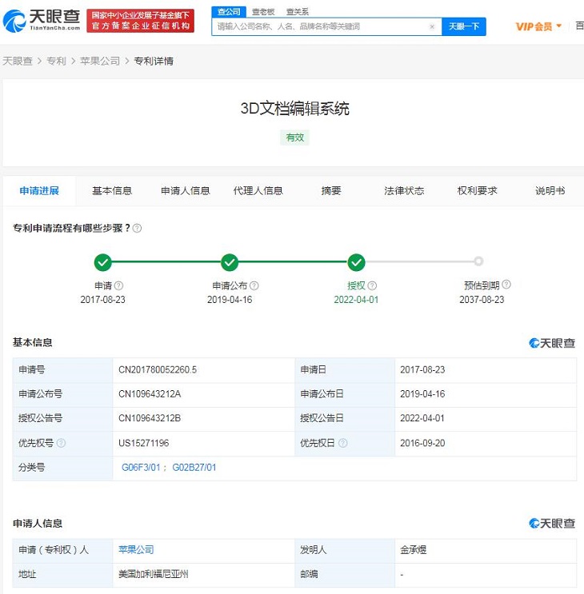Clear the search box with X icon
584x594 pixels.
(x=432, y=26)
